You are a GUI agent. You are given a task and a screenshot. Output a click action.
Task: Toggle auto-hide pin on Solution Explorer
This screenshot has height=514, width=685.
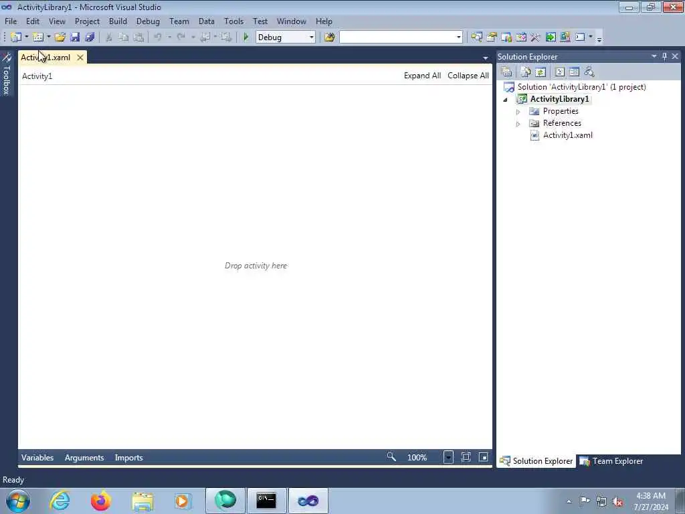(664, 56)
